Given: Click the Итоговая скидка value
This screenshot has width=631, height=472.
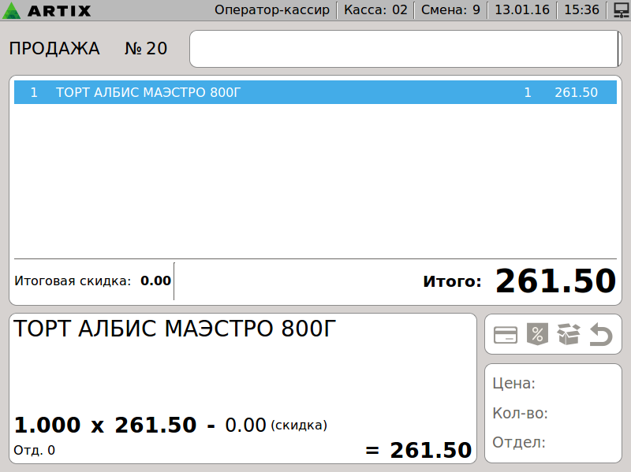Looking at the screenshot, I should (x=155, y=281).
